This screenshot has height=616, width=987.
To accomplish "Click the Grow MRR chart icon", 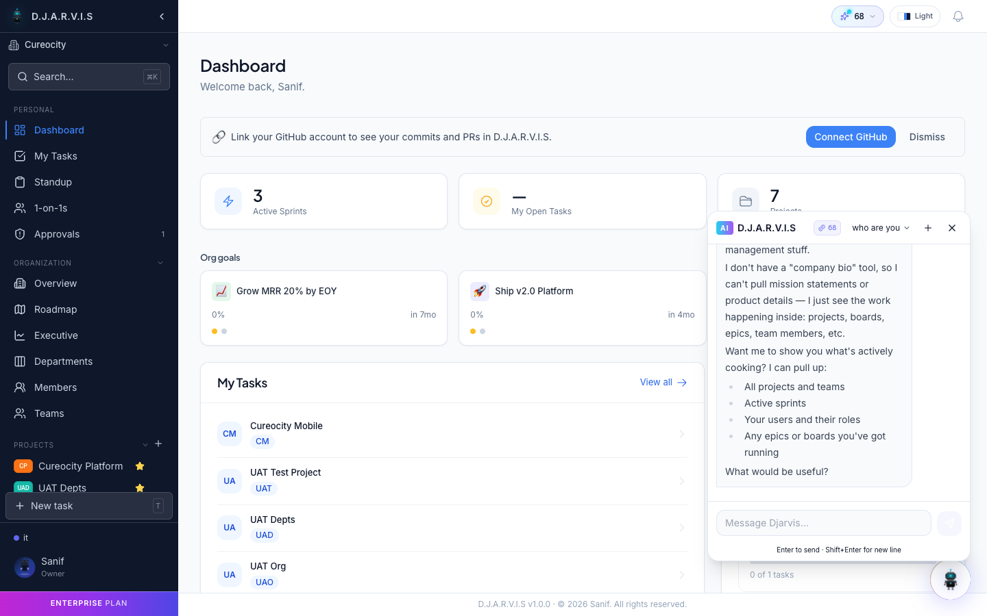I will [221, 291].
